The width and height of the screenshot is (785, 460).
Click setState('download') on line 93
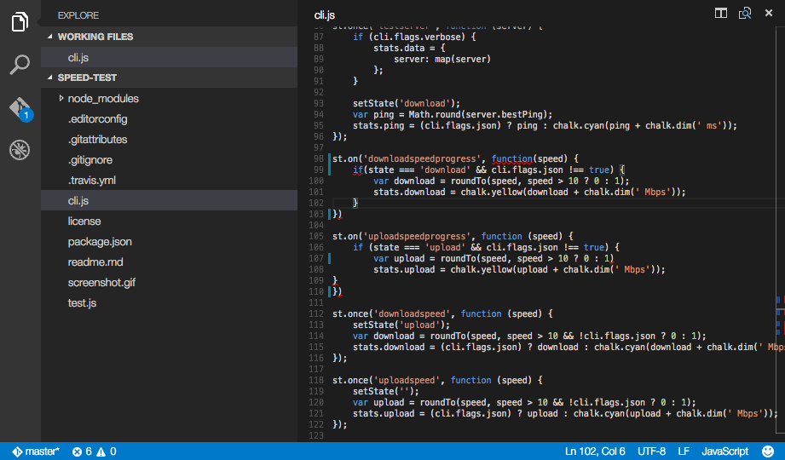coord(406,103)
